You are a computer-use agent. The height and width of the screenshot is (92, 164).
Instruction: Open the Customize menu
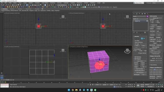tap(66, 3)
